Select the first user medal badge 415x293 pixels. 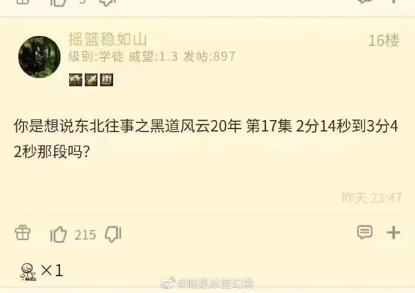75,79
